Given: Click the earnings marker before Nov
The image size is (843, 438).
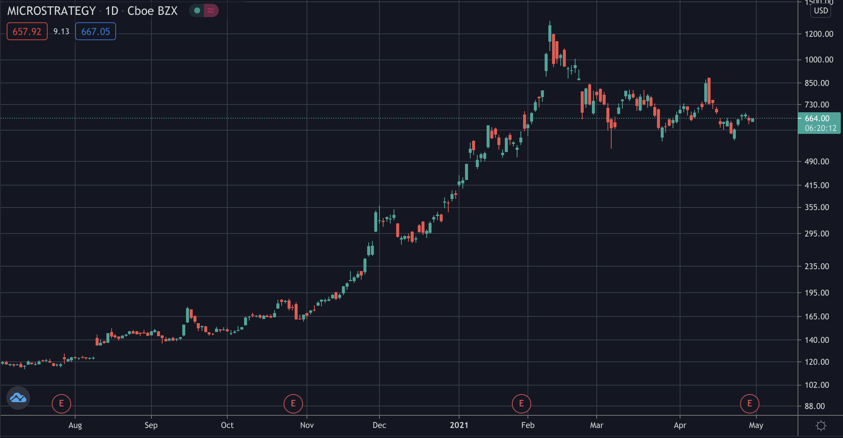Looking at the screenshot, I should [293, 403].
